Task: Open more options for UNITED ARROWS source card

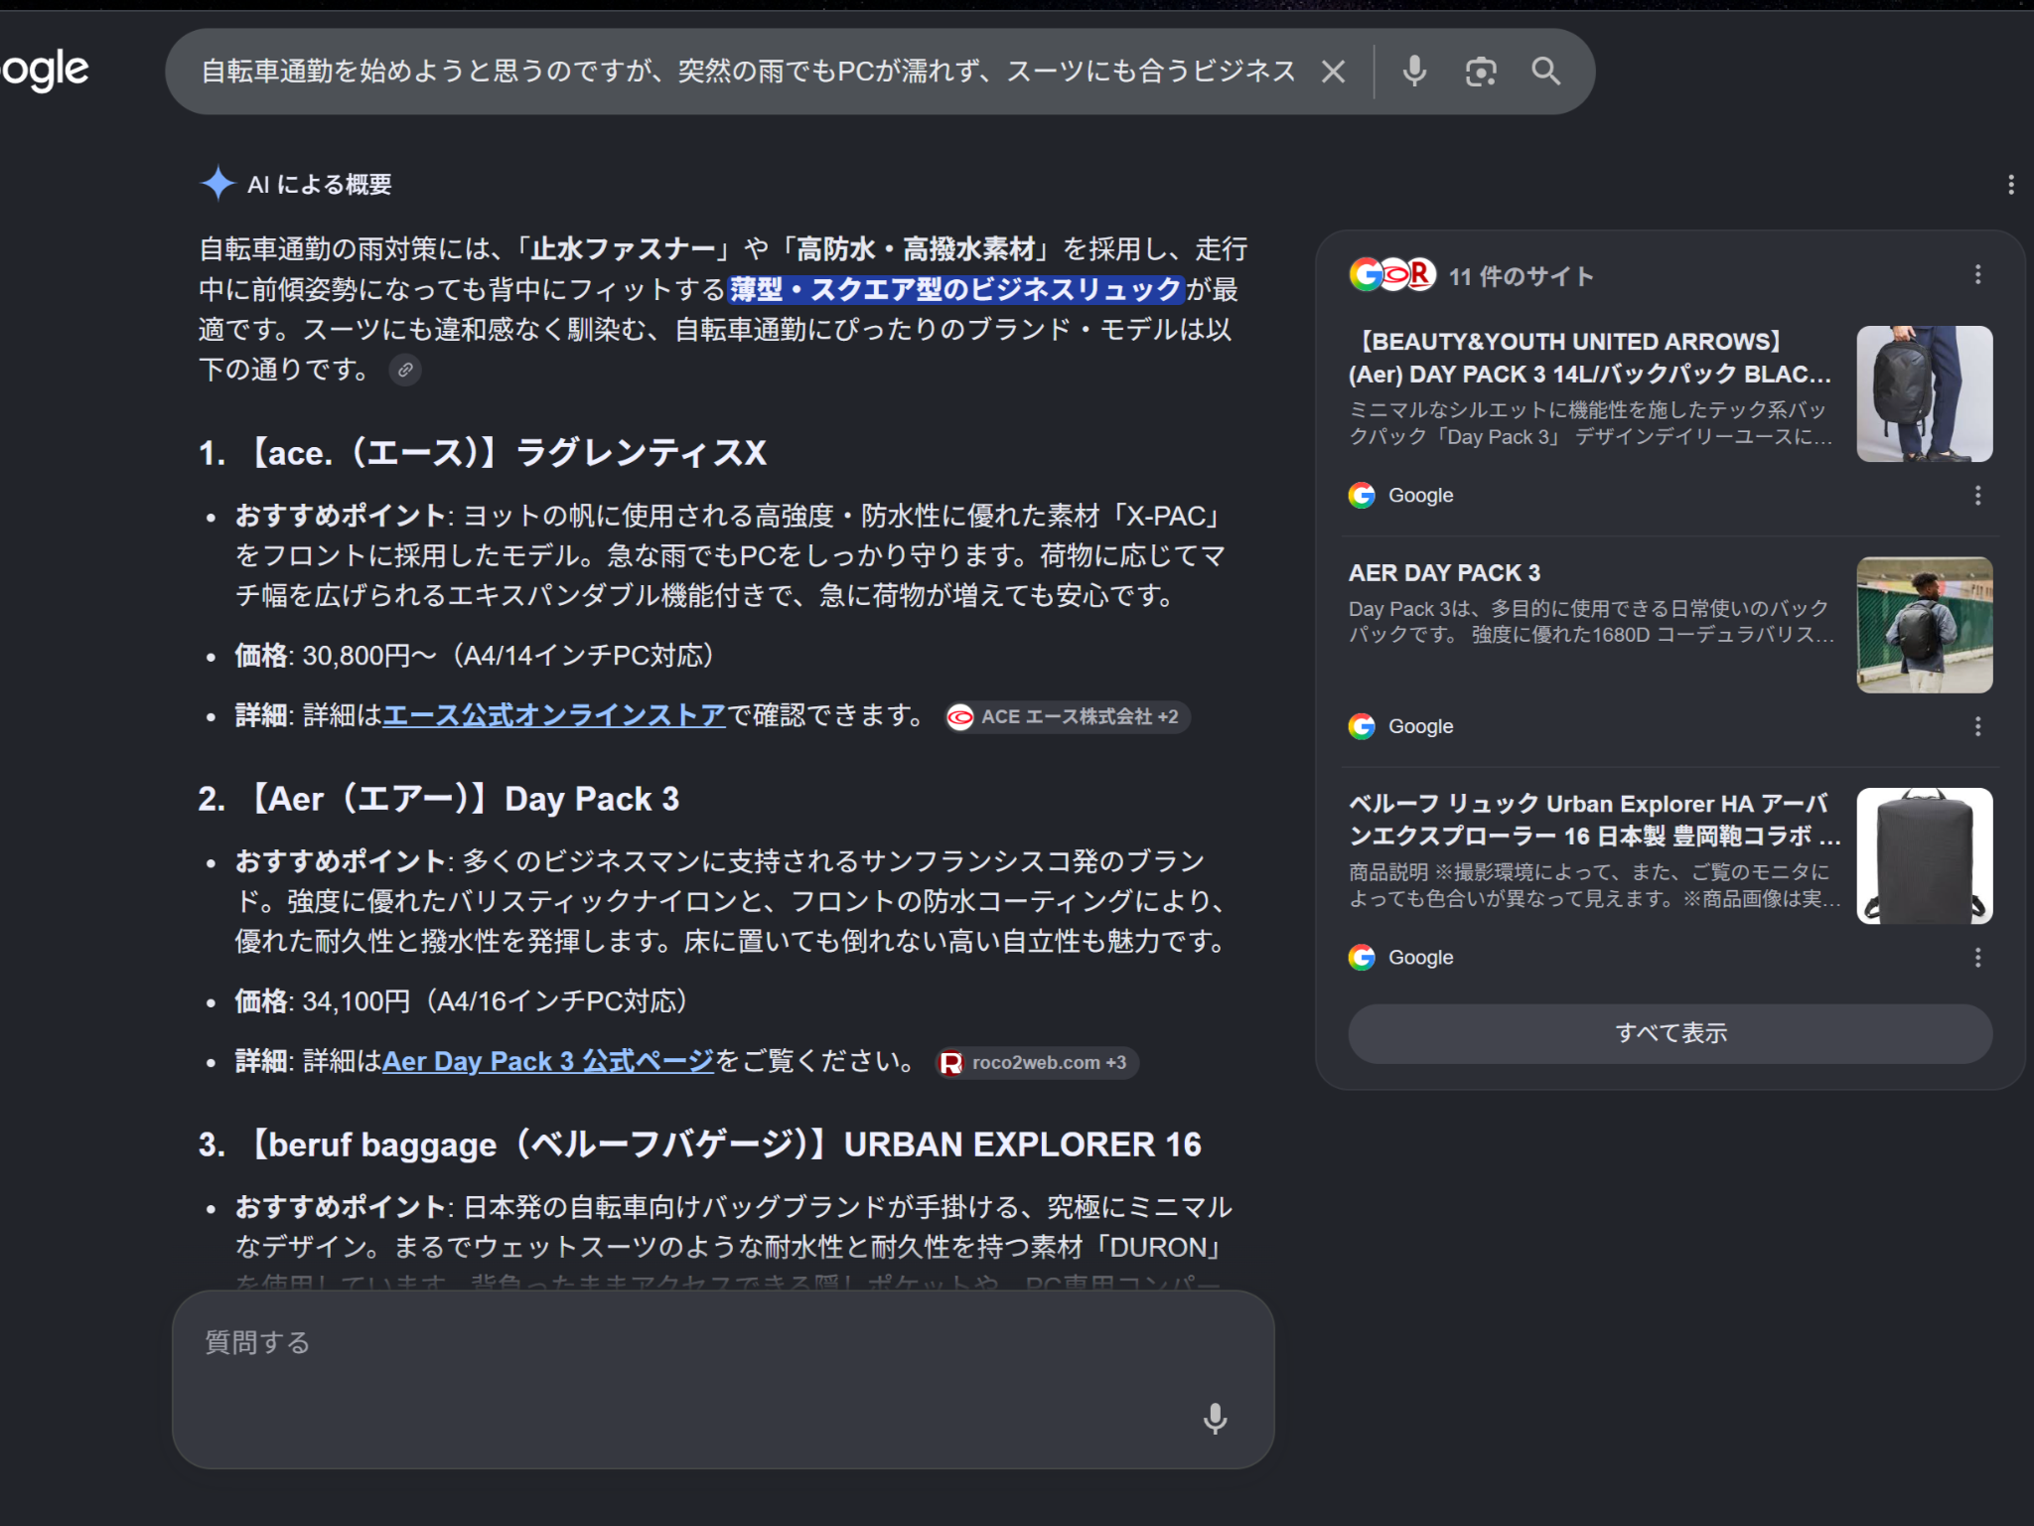Action: (x=1977, y=496)
